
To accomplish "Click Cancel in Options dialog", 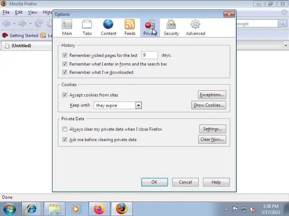I will (x=185, y=182).
